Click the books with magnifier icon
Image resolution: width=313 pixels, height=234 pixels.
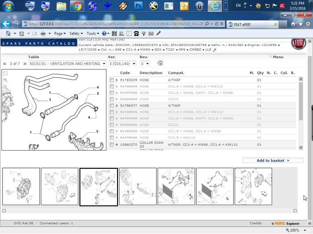point(121,34)
